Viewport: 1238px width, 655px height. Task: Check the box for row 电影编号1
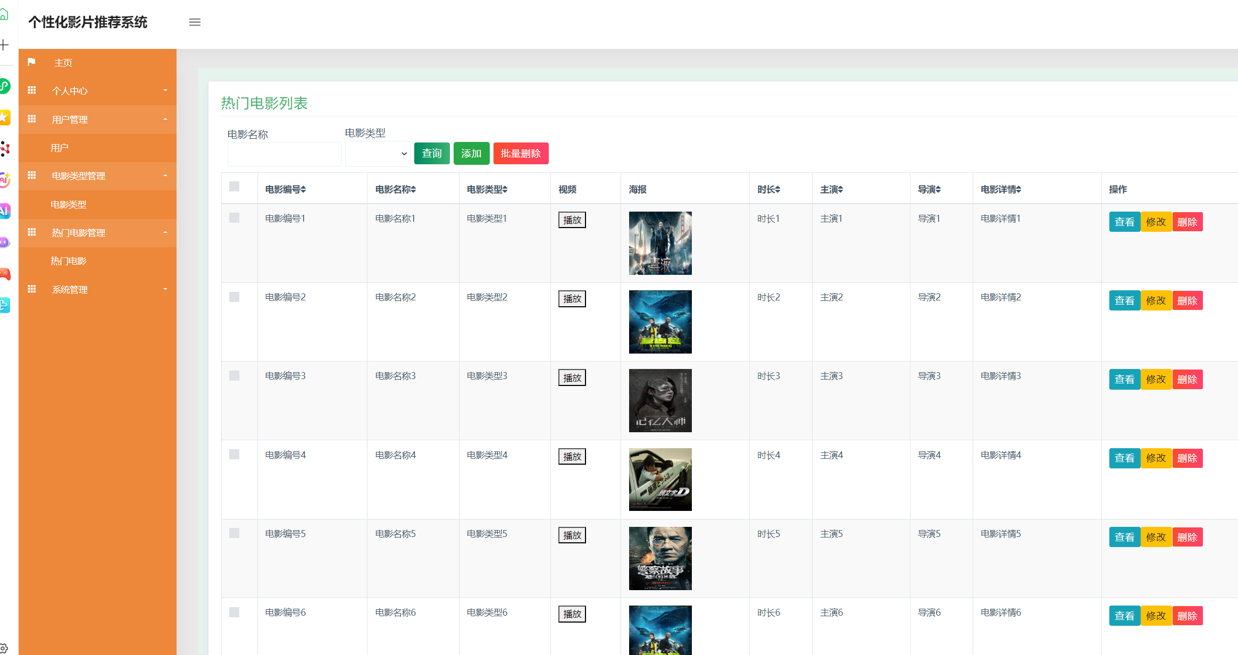click(234, 218)
